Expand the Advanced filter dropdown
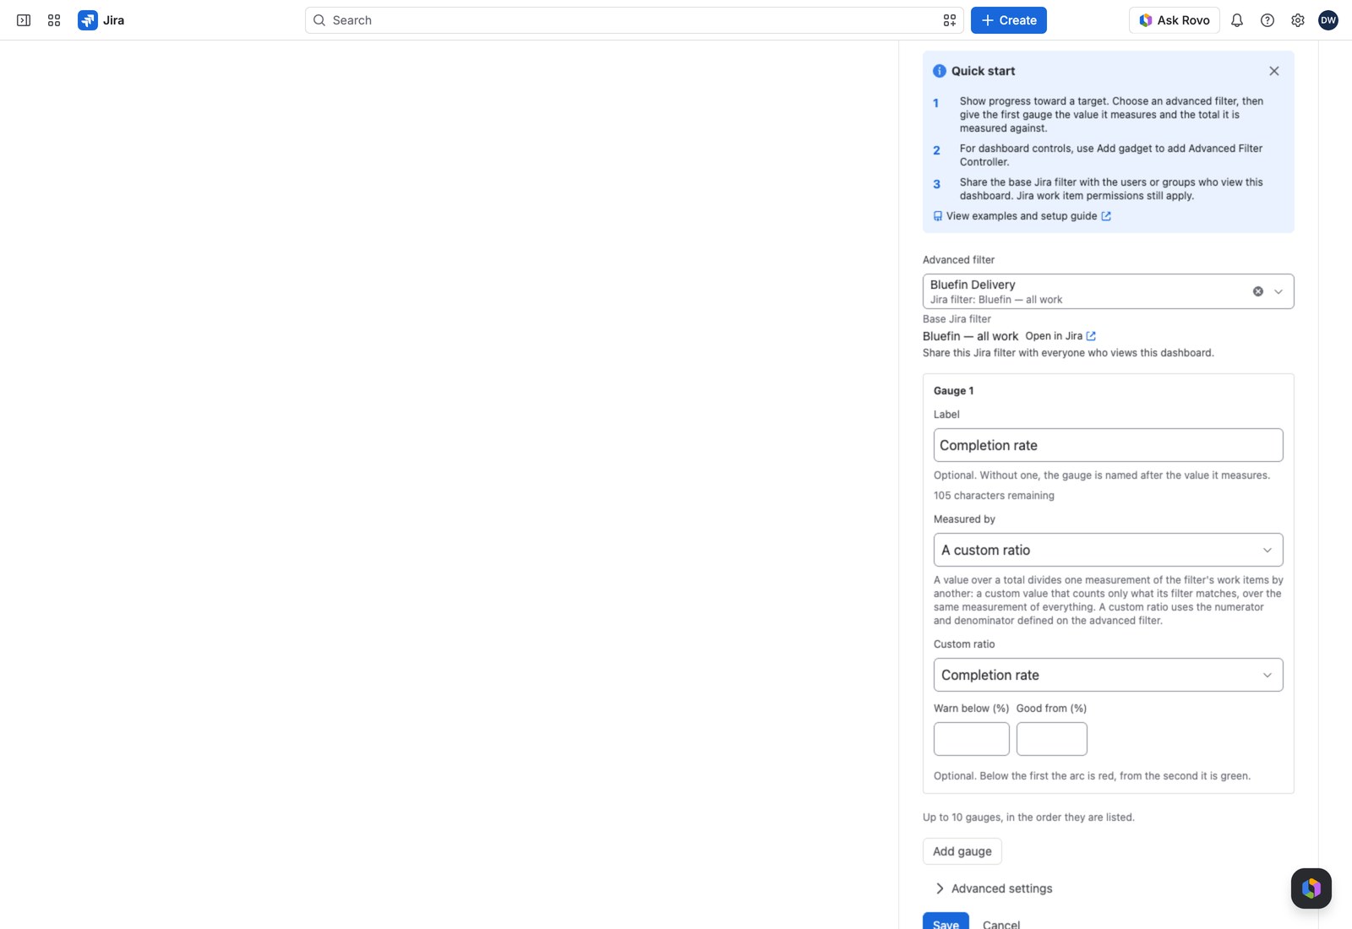 1278,291
